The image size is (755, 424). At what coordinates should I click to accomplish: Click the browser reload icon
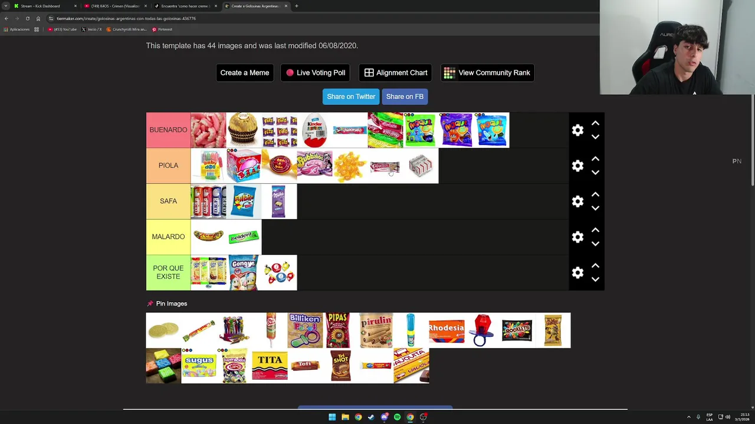27,18
